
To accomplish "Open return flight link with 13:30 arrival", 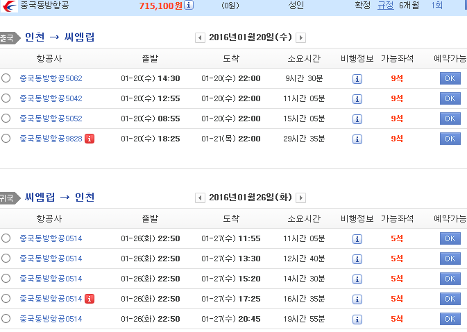I will click(51, 259).
